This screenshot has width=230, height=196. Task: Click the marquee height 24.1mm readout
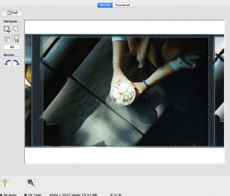(34, 194)
